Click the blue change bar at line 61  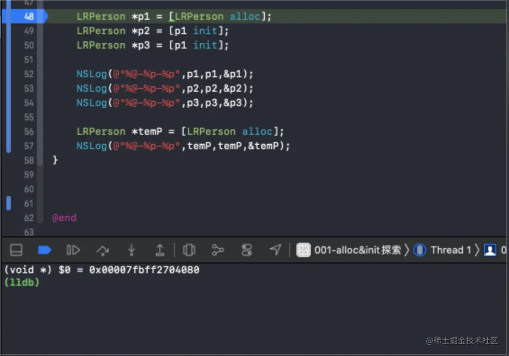tap(9, 204)
